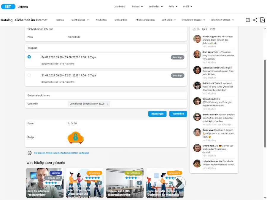This screenshot has height=200, width=267.
Task: Open Bedeutung der mentalen Gesundheit card
Action: pos(165,183)
